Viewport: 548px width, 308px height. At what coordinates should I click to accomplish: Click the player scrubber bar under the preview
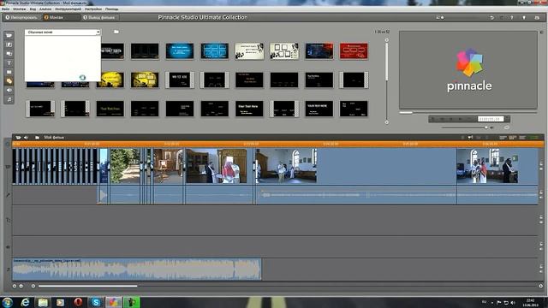click(468, 112)
